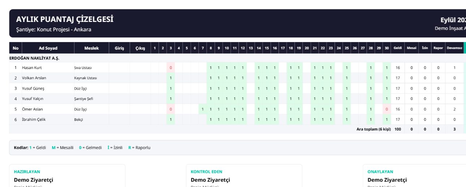Click İbrahim Çelik's empty Çıkış cell
The height and width of the screenshot is (187, 466).
pyautogui.click(x=140, y=120)
